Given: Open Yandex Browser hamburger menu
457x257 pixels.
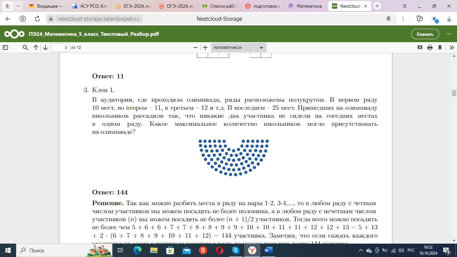Looking at the screenshot, I should pyautogui.click(x=405, y=6).
